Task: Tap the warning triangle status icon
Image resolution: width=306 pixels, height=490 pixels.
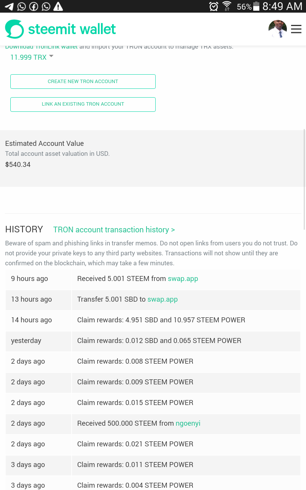Action: click(x=58, y=7)
